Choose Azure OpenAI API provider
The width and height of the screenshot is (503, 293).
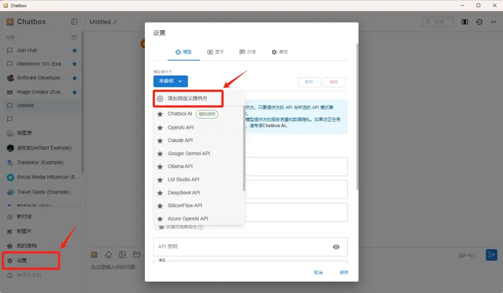(199, 219)
